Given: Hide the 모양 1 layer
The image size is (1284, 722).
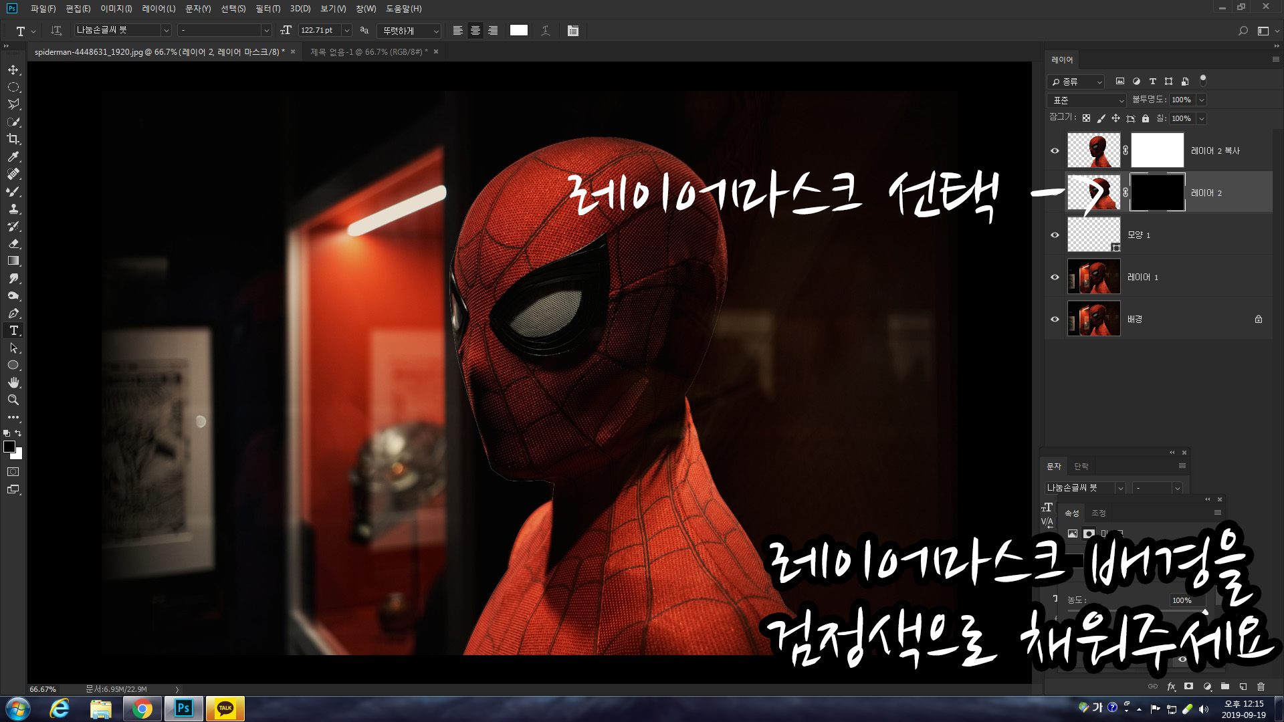Looking at the screenshot, I should (1055, 235).
